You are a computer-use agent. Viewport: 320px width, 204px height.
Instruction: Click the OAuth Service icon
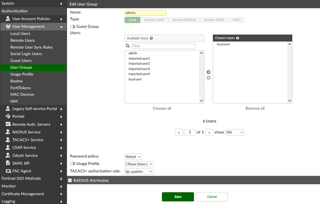pos(8,155)
